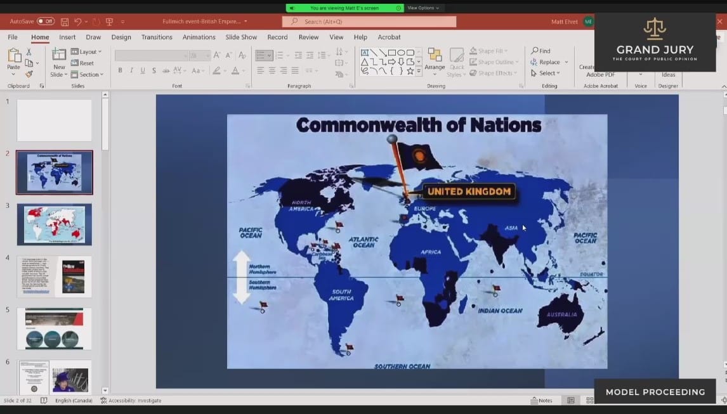The height and width of the screenshot is (414, 727).
Task: Open the Transitions ribbon tab
Action: pyautogui.click(x=157, y=37)
